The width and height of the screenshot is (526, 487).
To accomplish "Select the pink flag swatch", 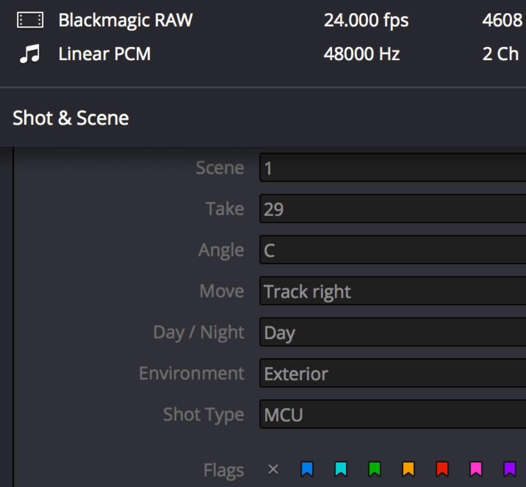I will 476,469.
